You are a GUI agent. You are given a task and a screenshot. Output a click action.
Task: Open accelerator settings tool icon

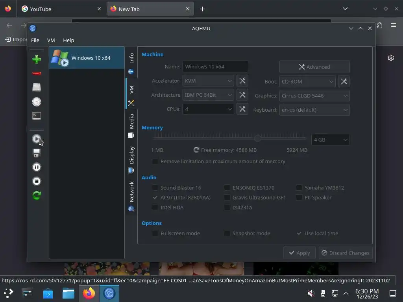[242, 81]
